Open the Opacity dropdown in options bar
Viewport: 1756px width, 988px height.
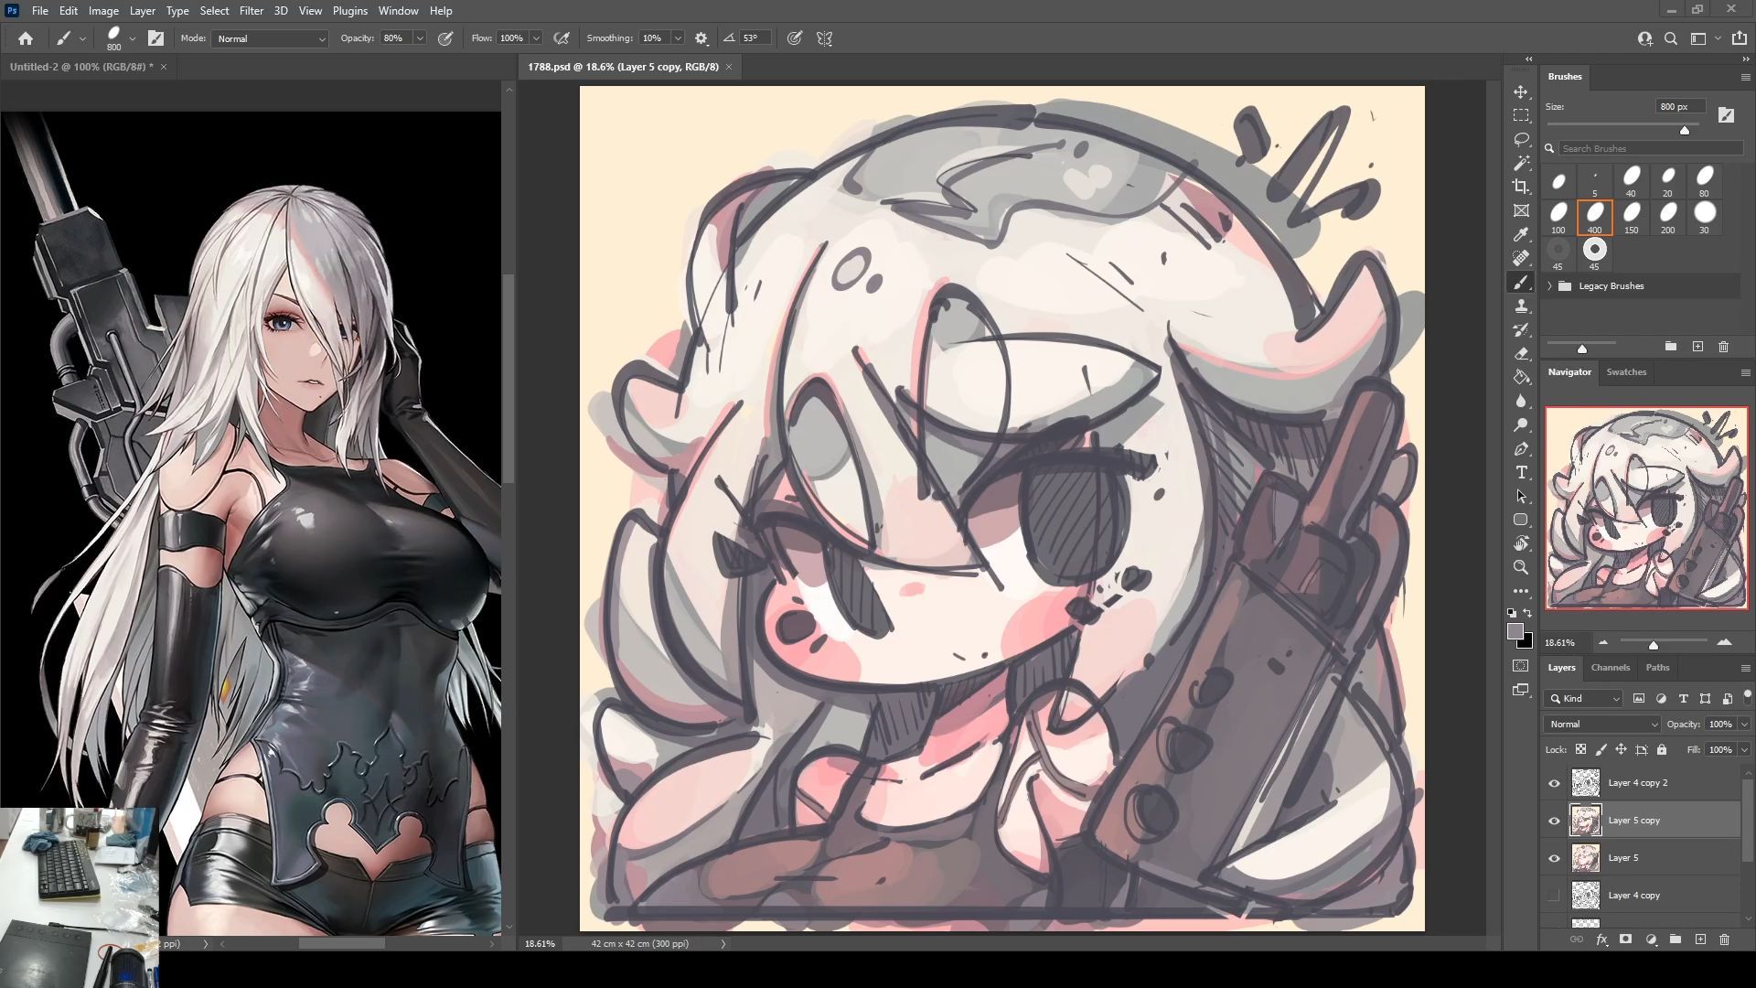coord(420,38)
